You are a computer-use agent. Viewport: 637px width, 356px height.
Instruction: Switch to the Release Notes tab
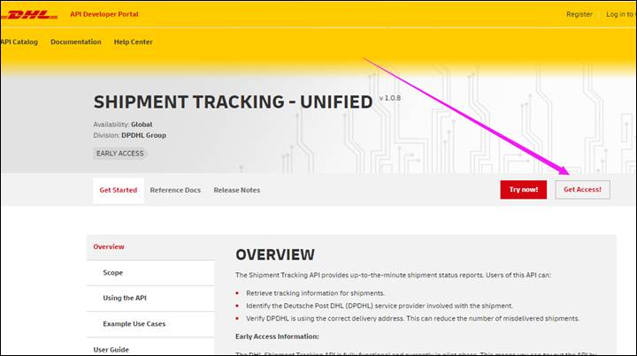pyautogui.click(x=237, y=190)
